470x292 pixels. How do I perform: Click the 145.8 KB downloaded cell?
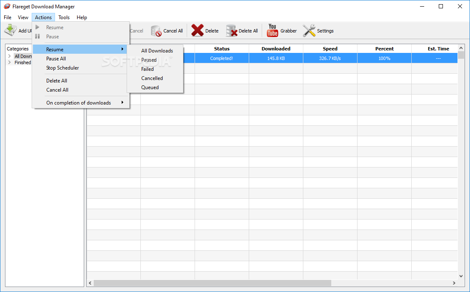tap(276, 58)
